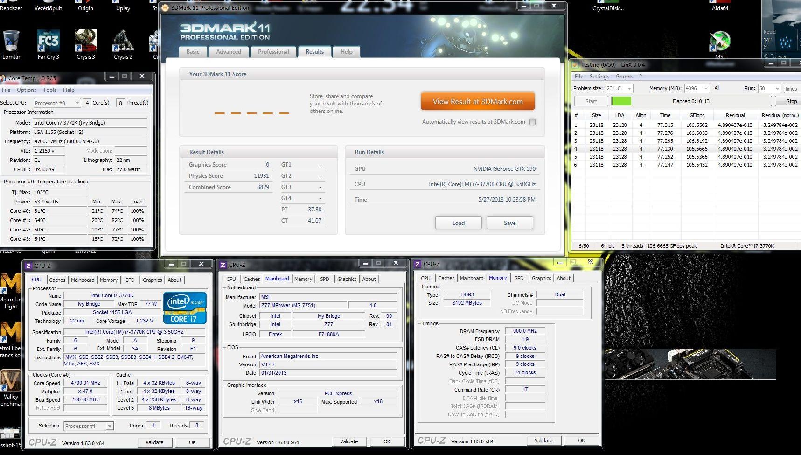Click the weather gadget on the desktop
Image resolution: width=801 pixels, height=455 pixels.
[x=781, y=29]
